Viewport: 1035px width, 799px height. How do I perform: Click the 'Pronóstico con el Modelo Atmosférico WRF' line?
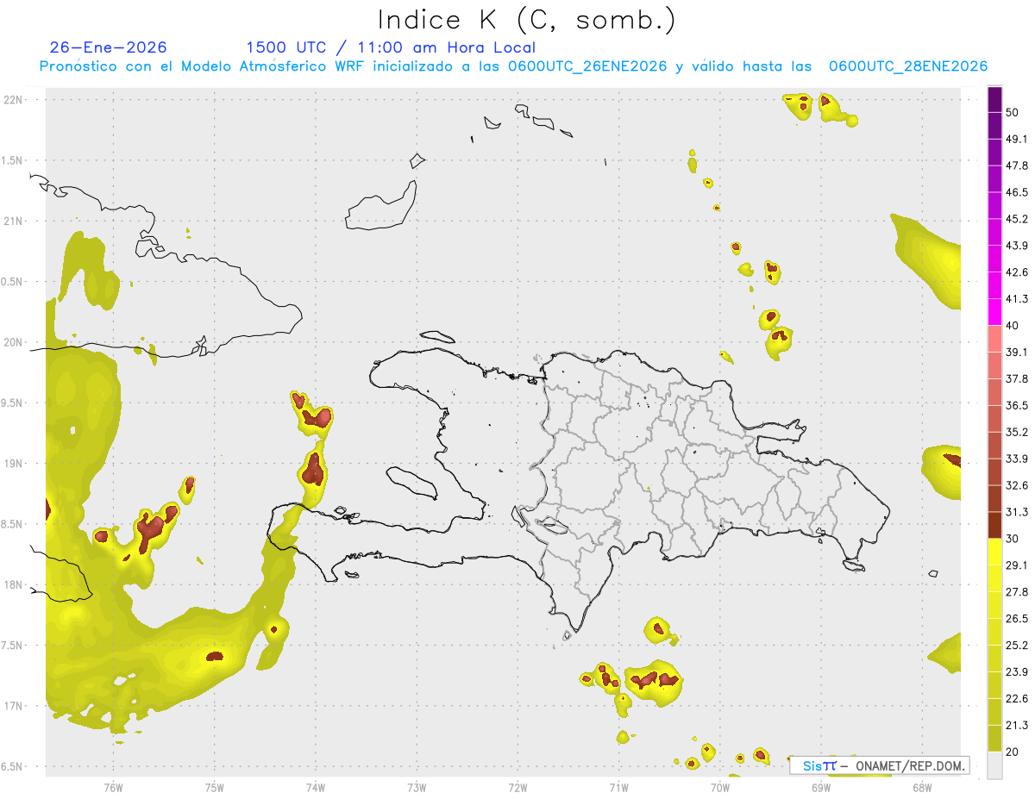513,66
